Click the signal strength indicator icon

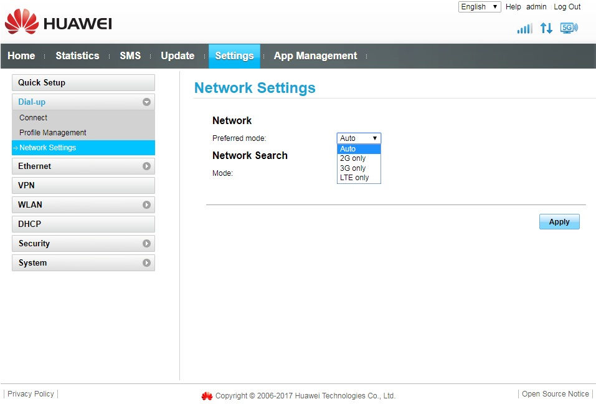pos(524,29)
